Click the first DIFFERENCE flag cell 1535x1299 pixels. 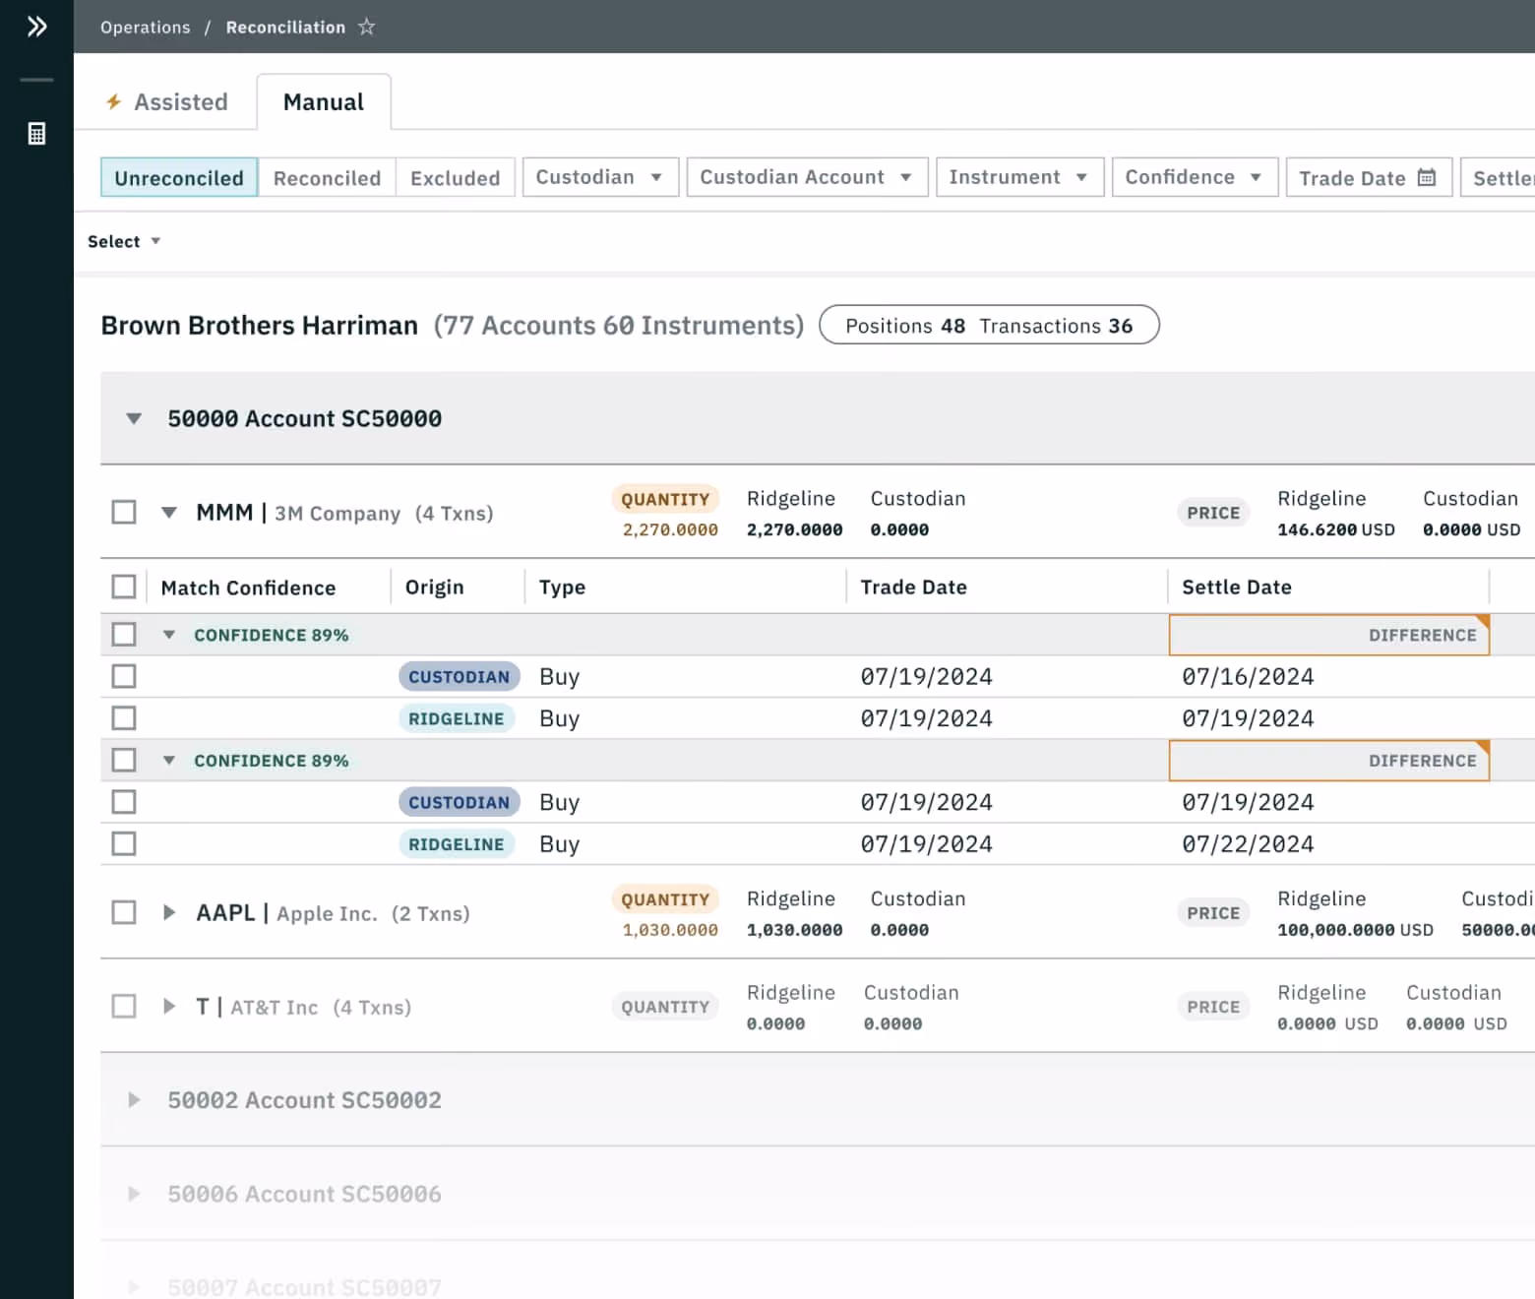tap(1329, 635)
